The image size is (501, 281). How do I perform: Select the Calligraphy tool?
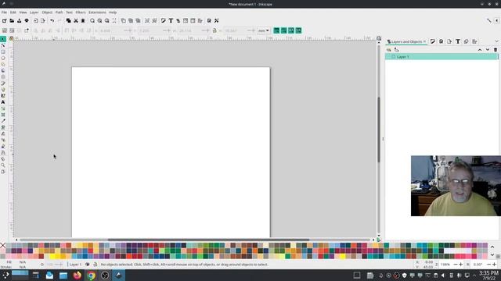[3, 95]
